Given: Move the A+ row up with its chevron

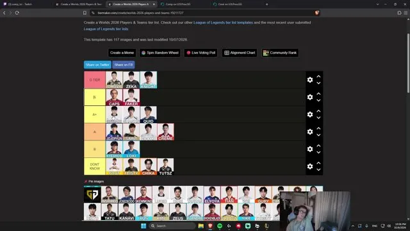Looking at the screenshot, I should pyautogui.click(x=318, y=111).
